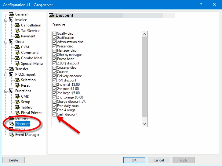The height and width of the screenshot is (166, 222).
Task: Click the title bar help question mark
Action: pyautogui.click(x=201, y=5)
